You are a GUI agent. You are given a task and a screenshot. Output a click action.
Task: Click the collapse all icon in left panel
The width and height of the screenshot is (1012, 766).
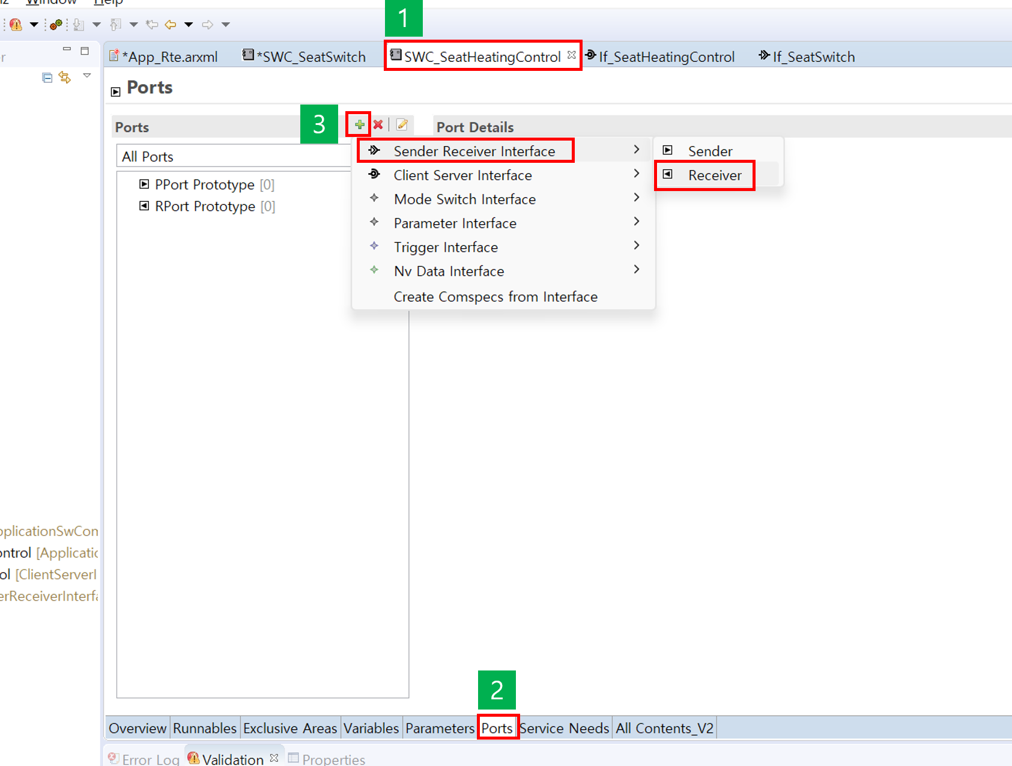coord(47,78)
